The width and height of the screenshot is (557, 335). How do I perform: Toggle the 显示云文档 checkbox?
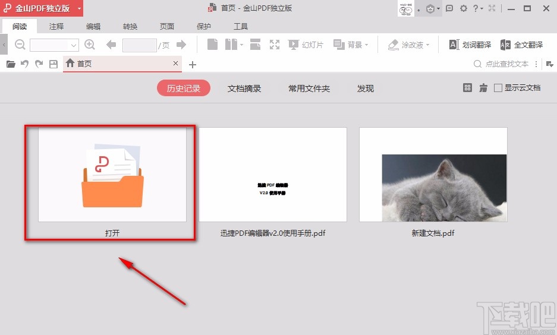pyautogui.click(x=498, y=88)
